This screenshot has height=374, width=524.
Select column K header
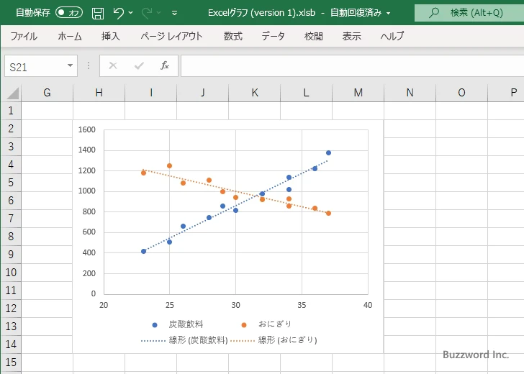(255, 93)
